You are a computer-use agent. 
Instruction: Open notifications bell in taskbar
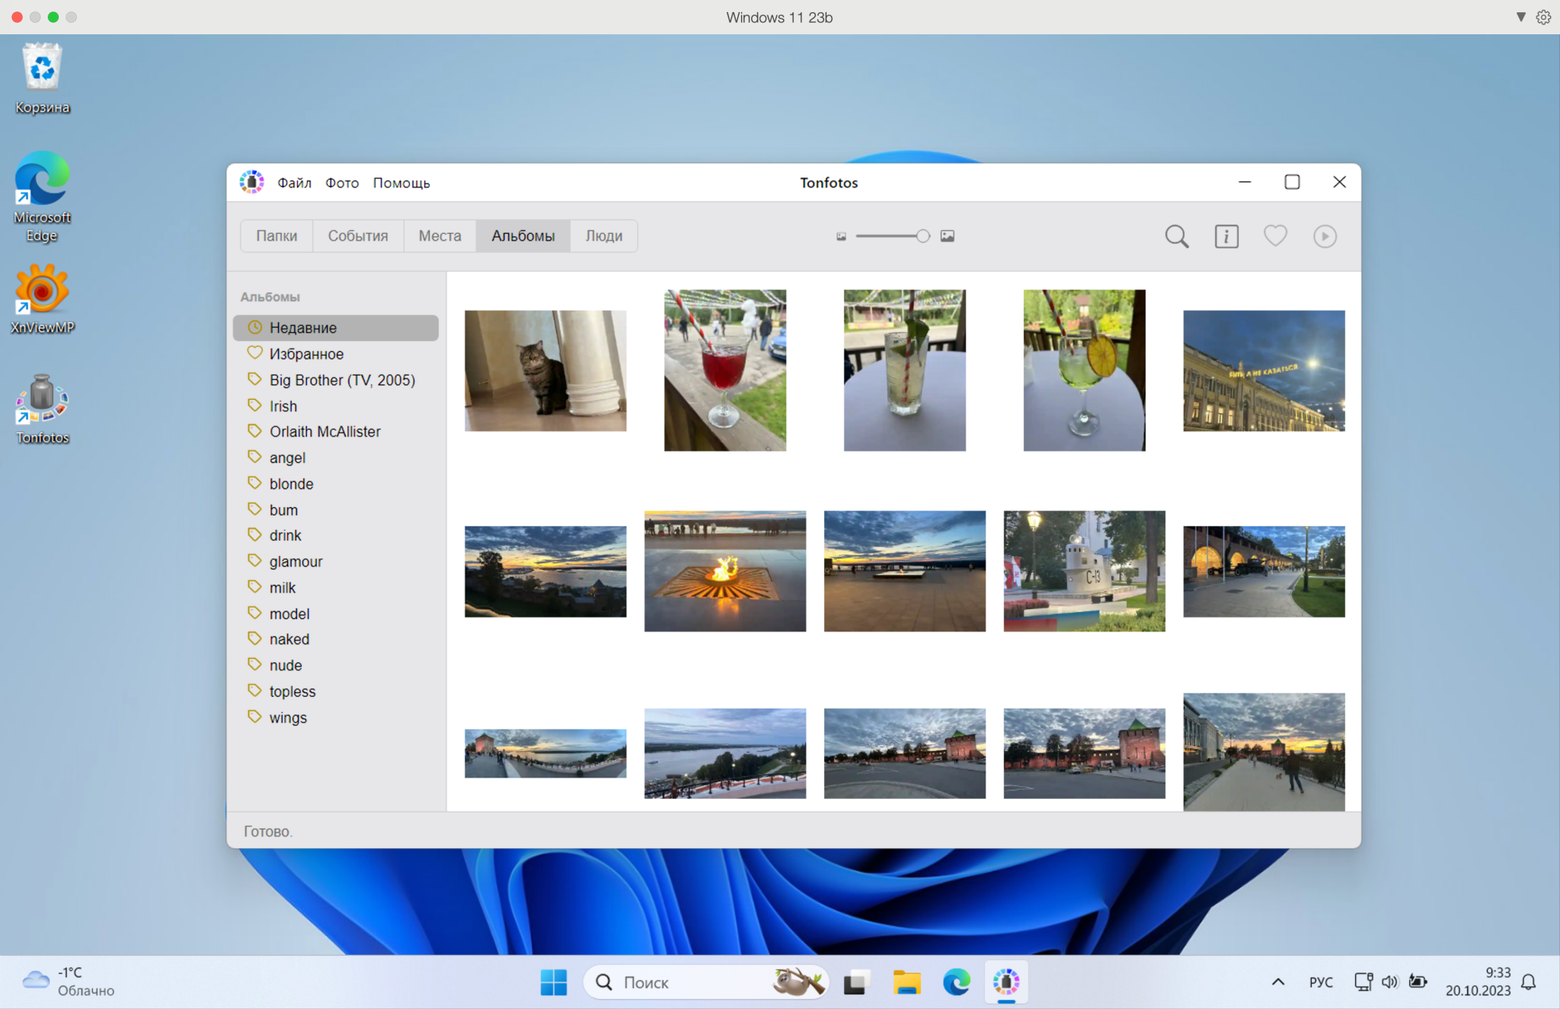point(1529,982)
